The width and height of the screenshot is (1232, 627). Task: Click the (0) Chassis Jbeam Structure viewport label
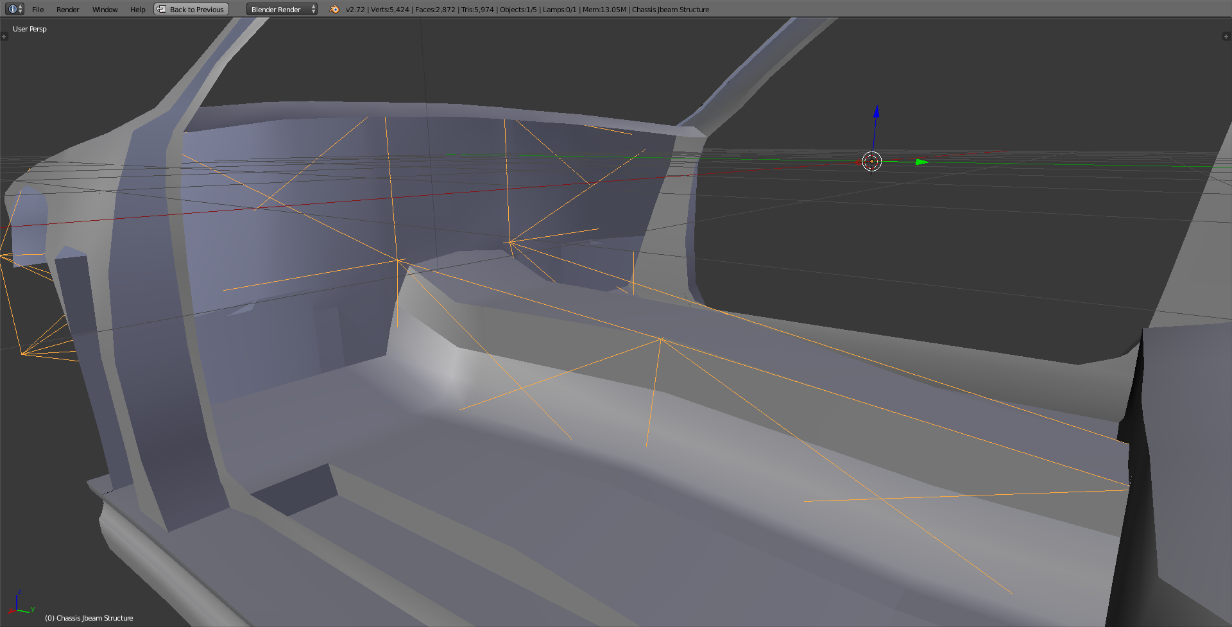[x=89, y=618]
